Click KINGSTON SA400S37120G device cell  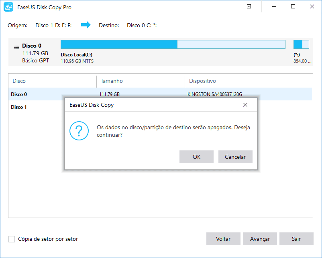[214, 94]
